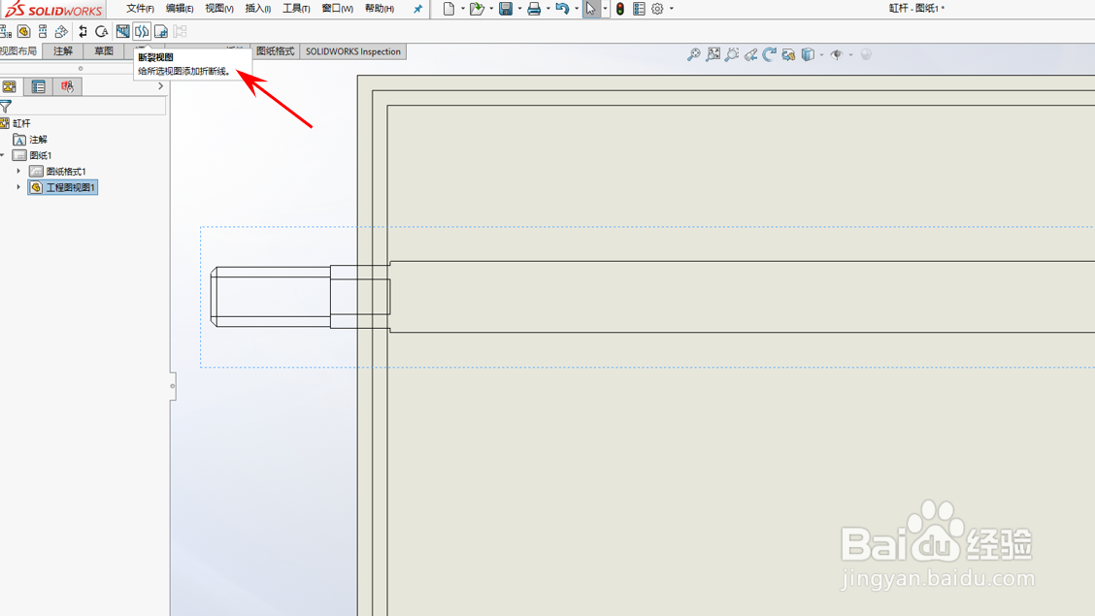The height and width of the screenshot is (616, 1095).
Task: Open the 工具(T) menu
Action: (296, 9)
